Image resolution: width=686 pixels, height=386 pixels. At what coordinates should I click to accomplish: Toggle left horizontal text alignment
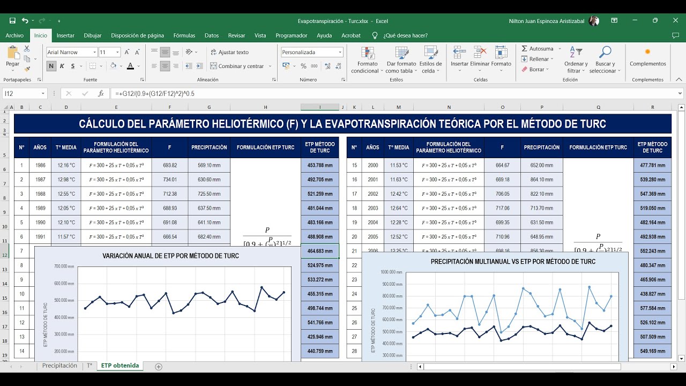(154, 66)
